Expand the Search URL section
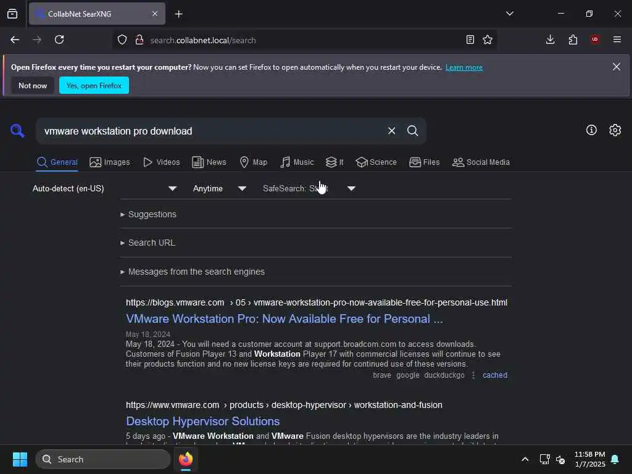Viewport: 632px width, 474px height. (x=148, y=243)
